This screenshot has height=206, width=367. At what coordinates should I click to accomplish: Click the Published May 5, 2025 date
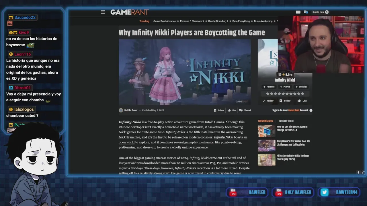coord(153,110)
